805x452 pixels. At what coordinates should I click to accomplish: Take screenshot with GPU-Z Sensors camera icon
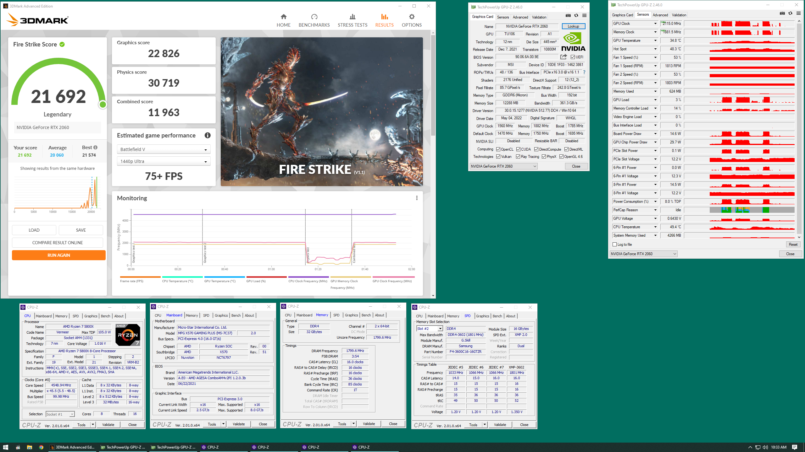click(x=782, y=13)
